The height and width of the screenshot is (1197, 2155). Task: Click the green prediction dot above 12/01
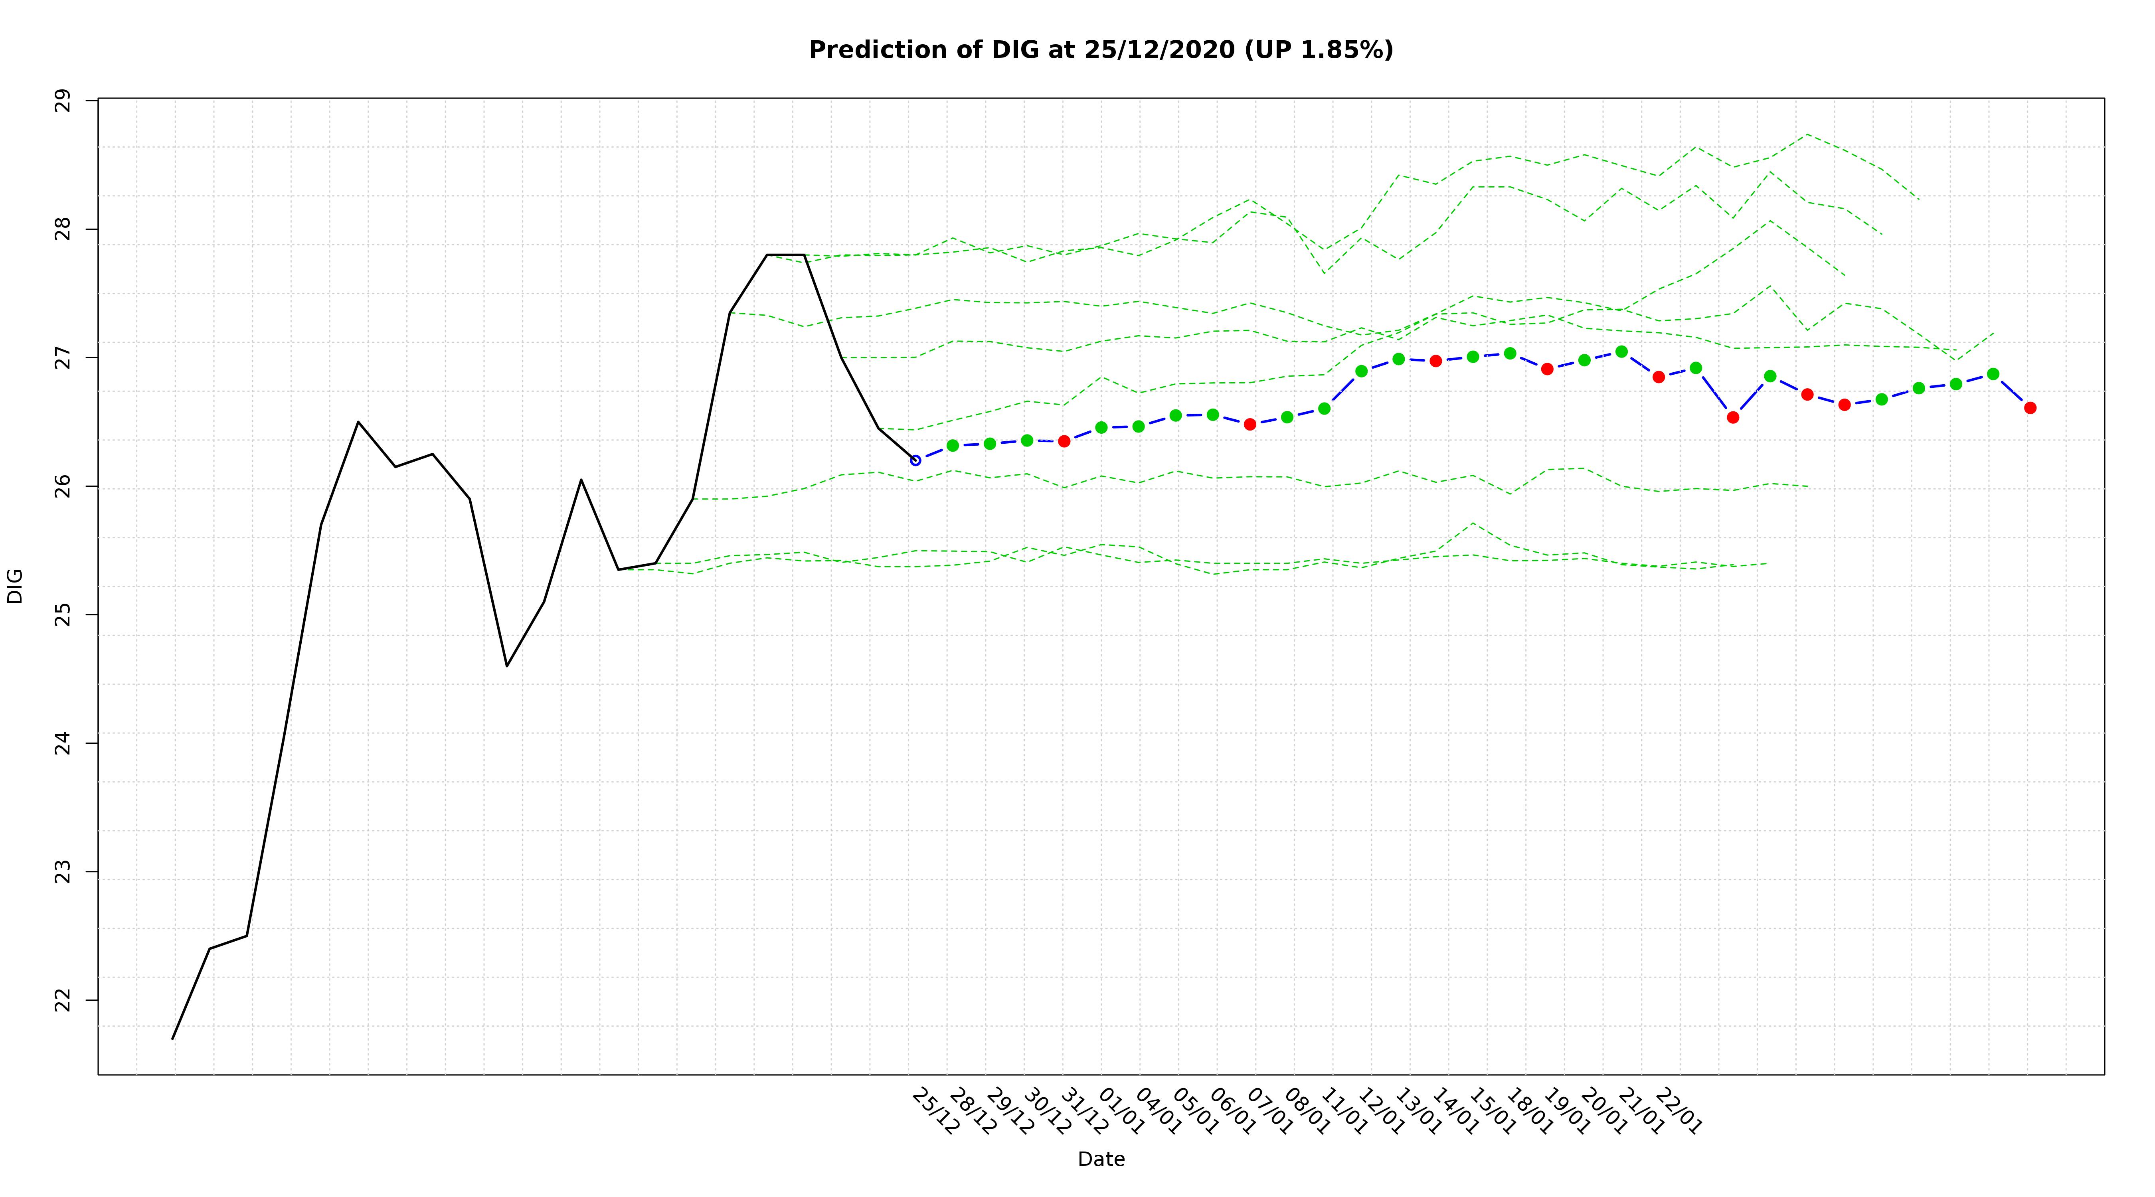(1361, 371)
